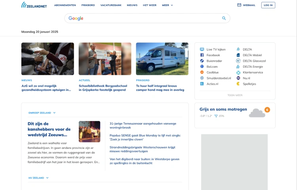Image resolution: width=297 pixels, height=190 pixels.
Task: Click the PRIKBORD category label above camper ad
Action: pyautogui.click(x=143, y=80)
